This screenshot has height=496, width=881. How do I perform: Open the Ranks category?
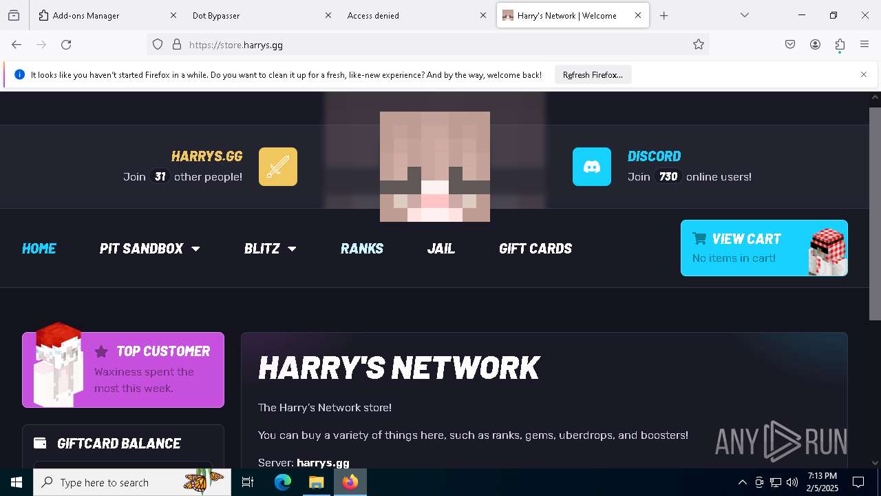point(362,249)
